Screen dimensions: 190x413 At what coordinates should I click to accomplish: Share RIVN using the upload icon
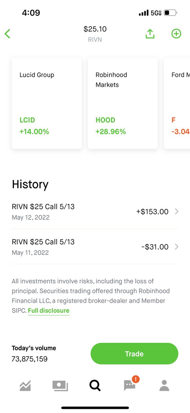[150, 34]
